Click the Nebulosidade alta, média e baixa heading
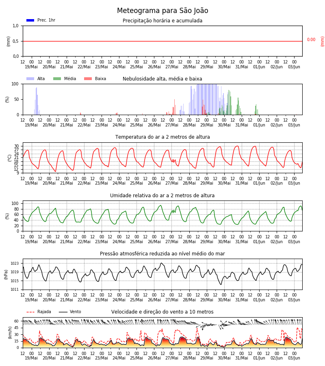 (x=162, y=78)
